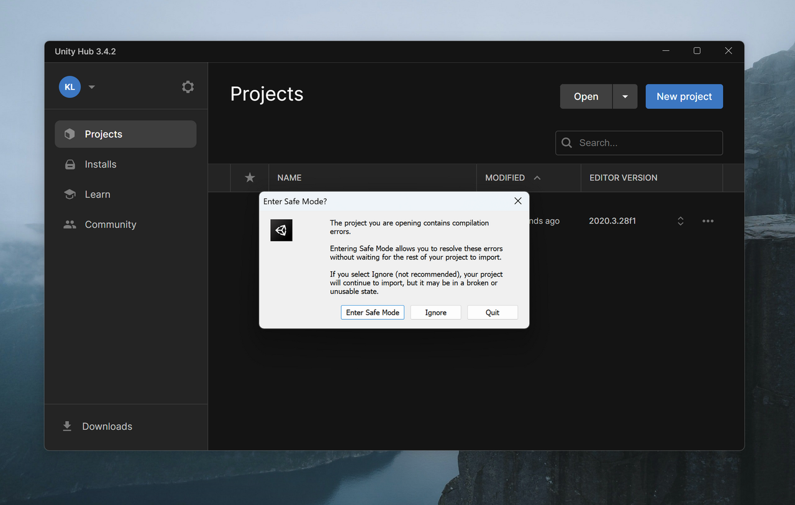Click the Projects cube icon in sidebar
This screenshot has width=795, height=505.
pos(70,134)
